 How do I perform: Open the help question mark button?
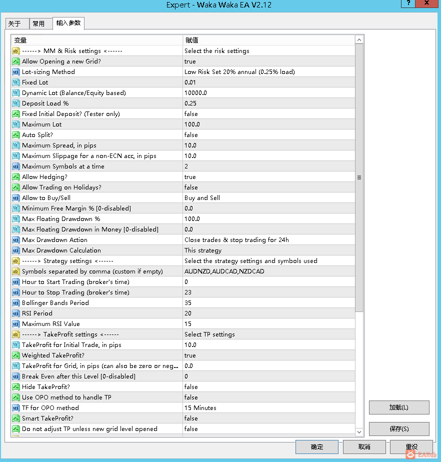[x=408, y=3]
